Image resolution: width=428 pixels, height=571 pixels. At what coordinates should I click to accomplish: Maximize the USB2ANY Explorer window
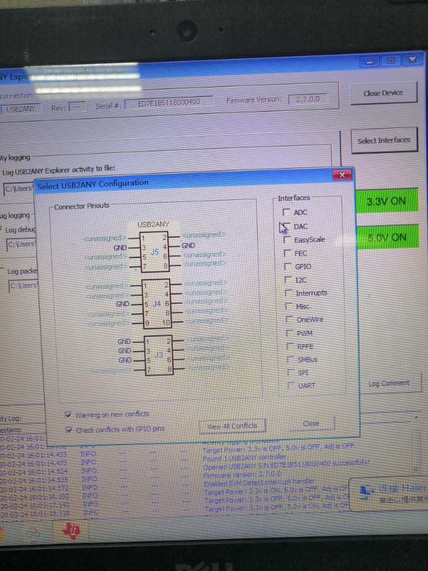[391, 61]
